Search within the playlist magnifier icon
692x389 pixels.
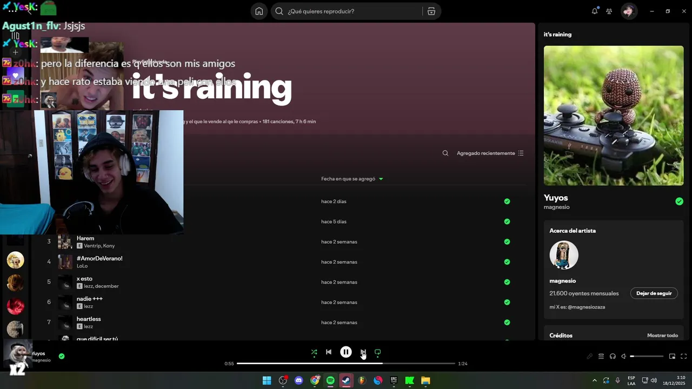[445, 153]
